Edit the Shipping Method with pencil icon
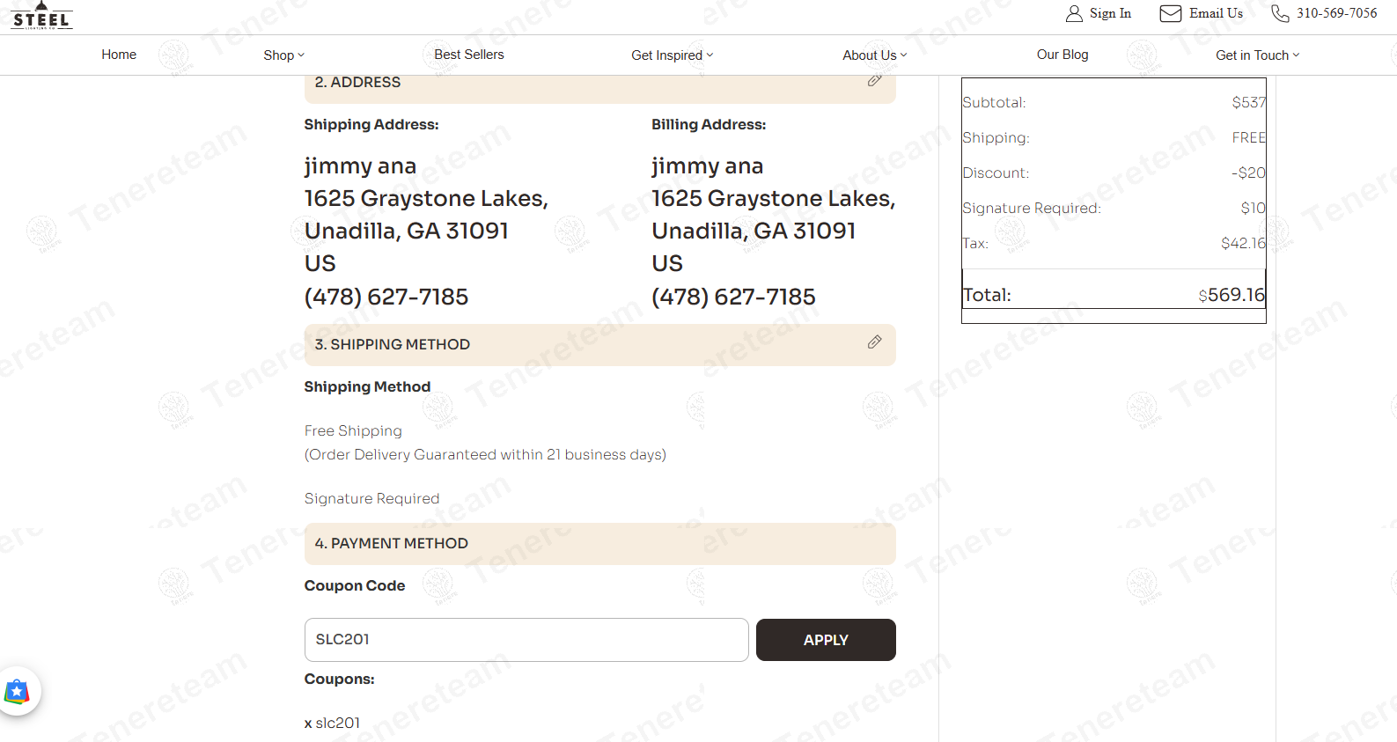1397x742 pixels. tap(874, 342)
